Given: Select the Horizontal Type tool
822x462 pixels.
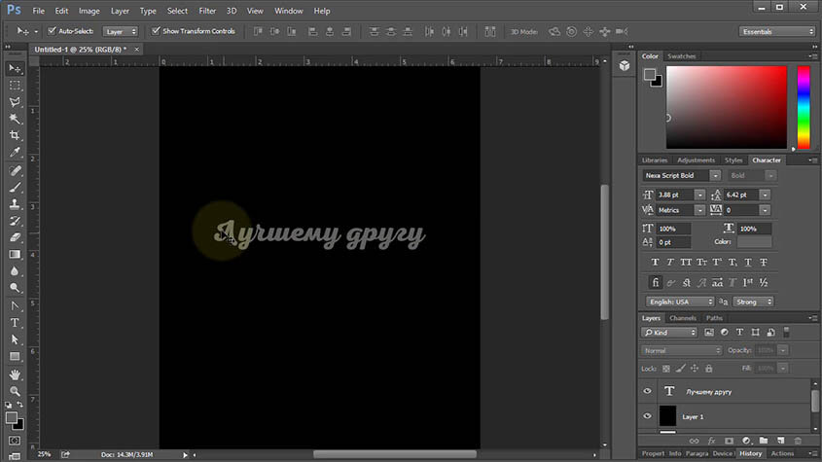Looking at the screenshot, I should 15,323.
